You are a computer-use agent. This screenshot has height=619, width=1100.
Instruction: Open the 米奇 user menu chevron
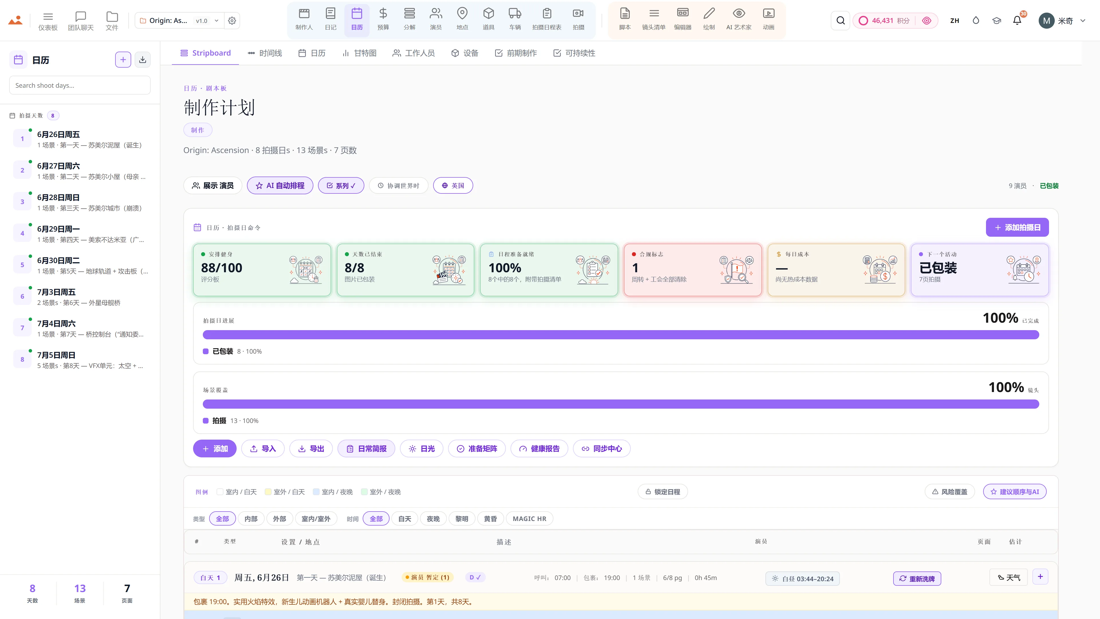tap(1083, 21)
